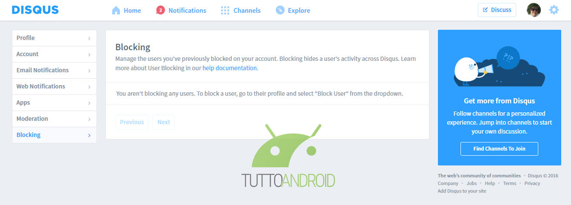Viewport: 571px width, 205px height.
Task: Click the Discuss button
Action: [497, 10]
